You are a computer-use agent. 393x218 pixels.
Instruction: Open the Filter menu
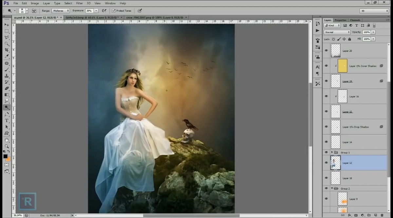(x=79, y=3)
